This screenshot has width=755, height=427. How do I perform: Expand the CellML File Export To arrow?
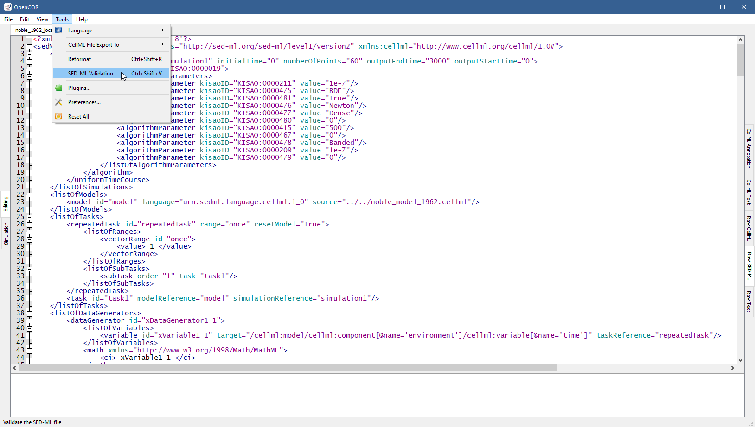click(162, 44)
